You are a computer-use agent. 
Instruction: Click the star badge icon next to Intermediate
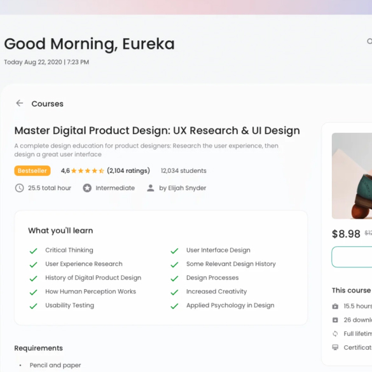87,188
